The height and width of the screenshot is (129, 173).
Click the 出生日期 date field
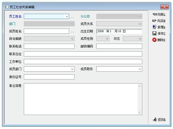[x=119, y=31]
